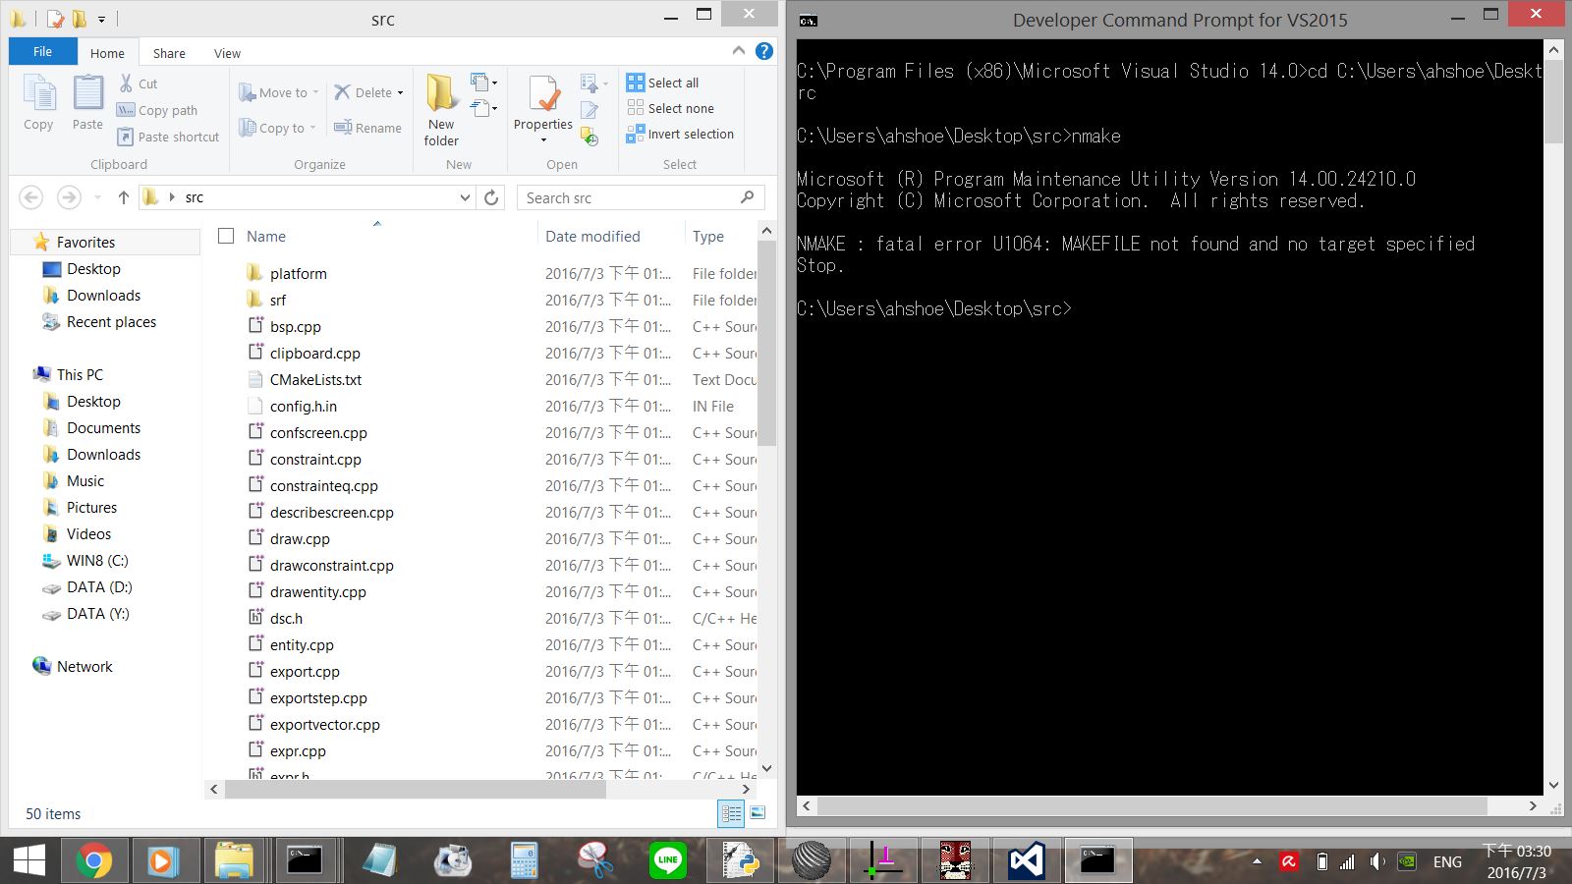Image resolution: width=1572 pixels, height=884 pixels.
Task: Switch to Share ribbon tab
Action: pos(169,53)
